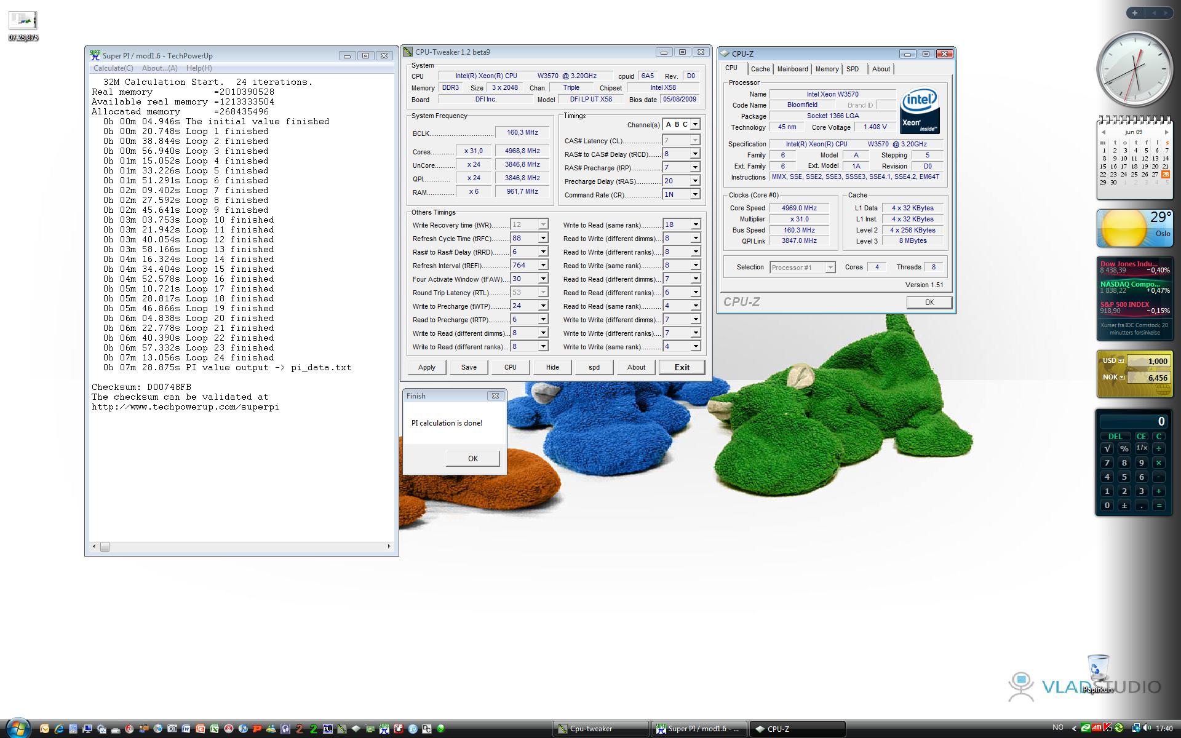Click Apply in CPU-Tweaker
This screenshot has width=1181, height=738.
(x=427, y=367)
